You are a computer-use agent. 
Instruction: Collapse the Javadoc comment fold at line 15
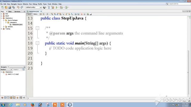tap(38, 28)
